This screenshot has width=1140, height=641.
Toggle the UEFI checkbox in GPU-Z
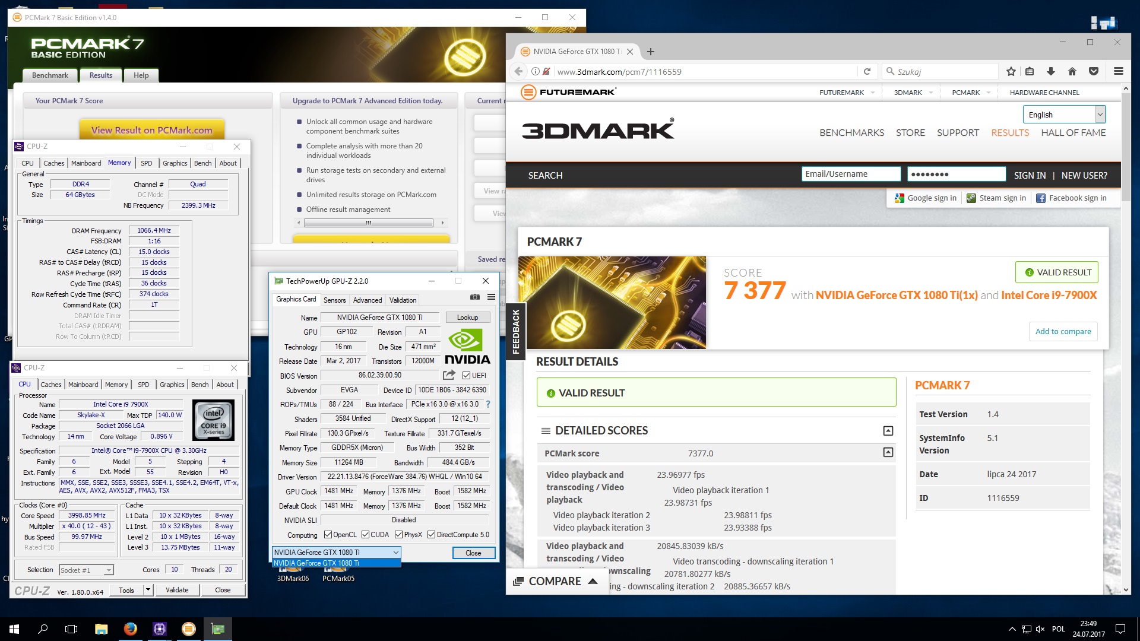(x=466, y=376)
